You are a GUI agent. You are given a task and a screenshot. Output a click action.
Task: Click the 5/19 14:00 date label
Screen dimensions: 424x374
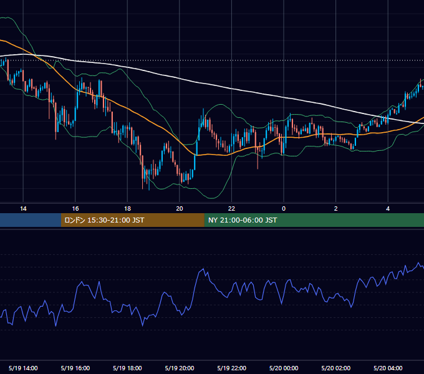(23, 368)
